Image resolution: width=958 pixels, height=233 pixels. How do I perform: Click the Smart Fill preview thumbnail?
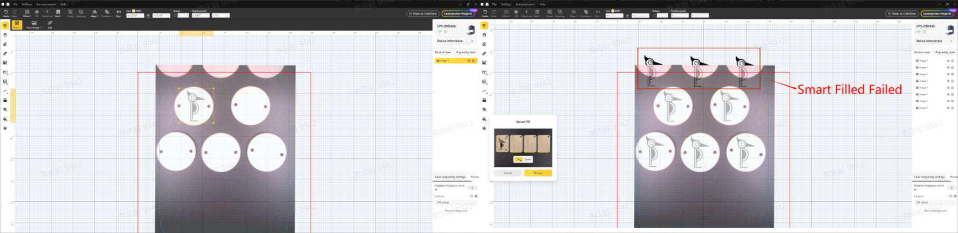[523, 144]
